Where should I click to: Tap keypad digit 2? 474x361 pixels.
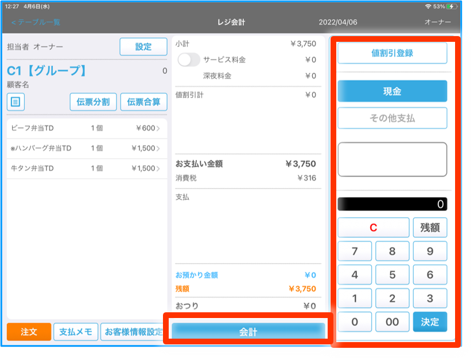click(392, 298)
